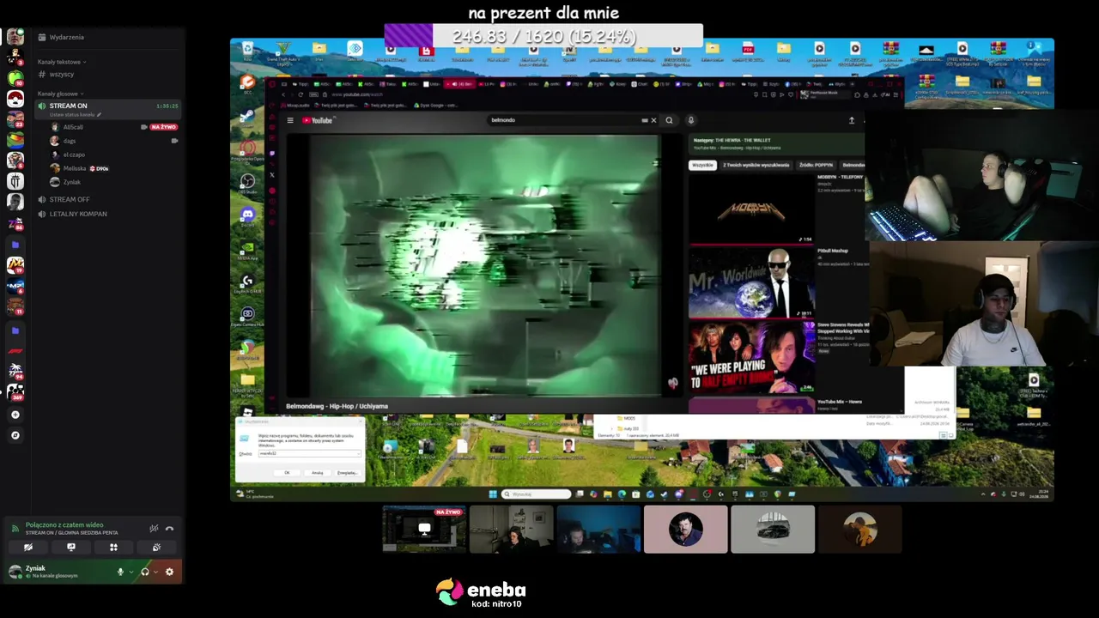
Task: Click Anuluj in the Run dialog
Action: 317,473
